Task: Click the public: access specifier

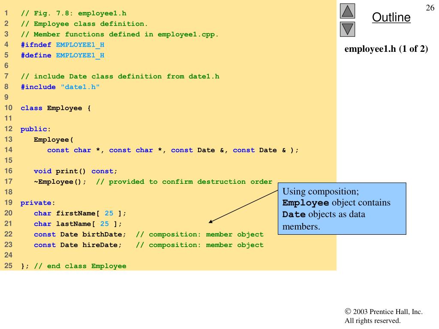Action: (x=36, y=129)
